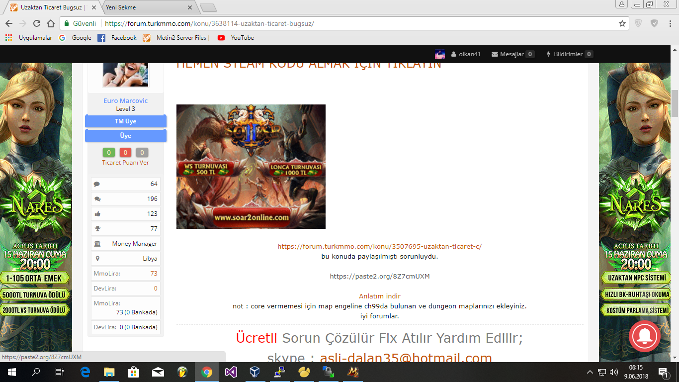Click the Money Manager bank row
The width and height of the screenshot is (679, 382).
tap(126, 244)
